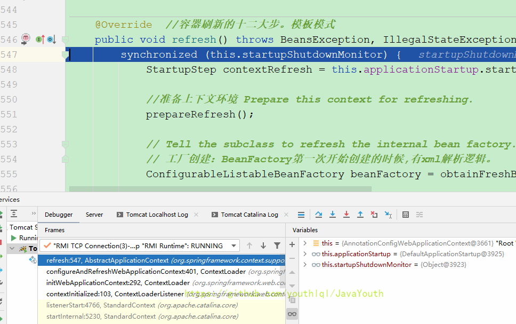The image size is (516, 324).
Task: Open the Server tab
Action: 94,215
